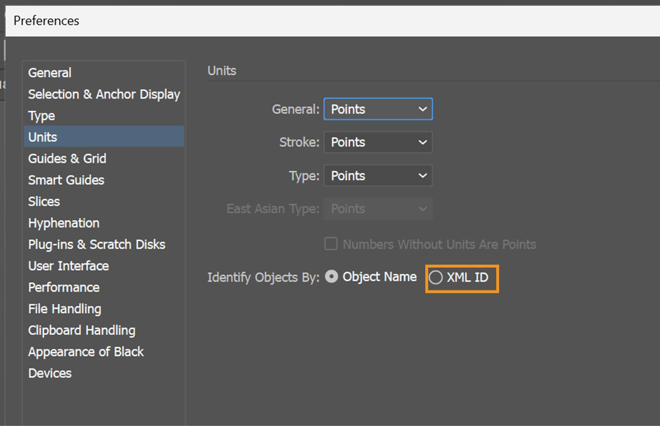
Task: Open User Interface preferences
Action: 68,266
